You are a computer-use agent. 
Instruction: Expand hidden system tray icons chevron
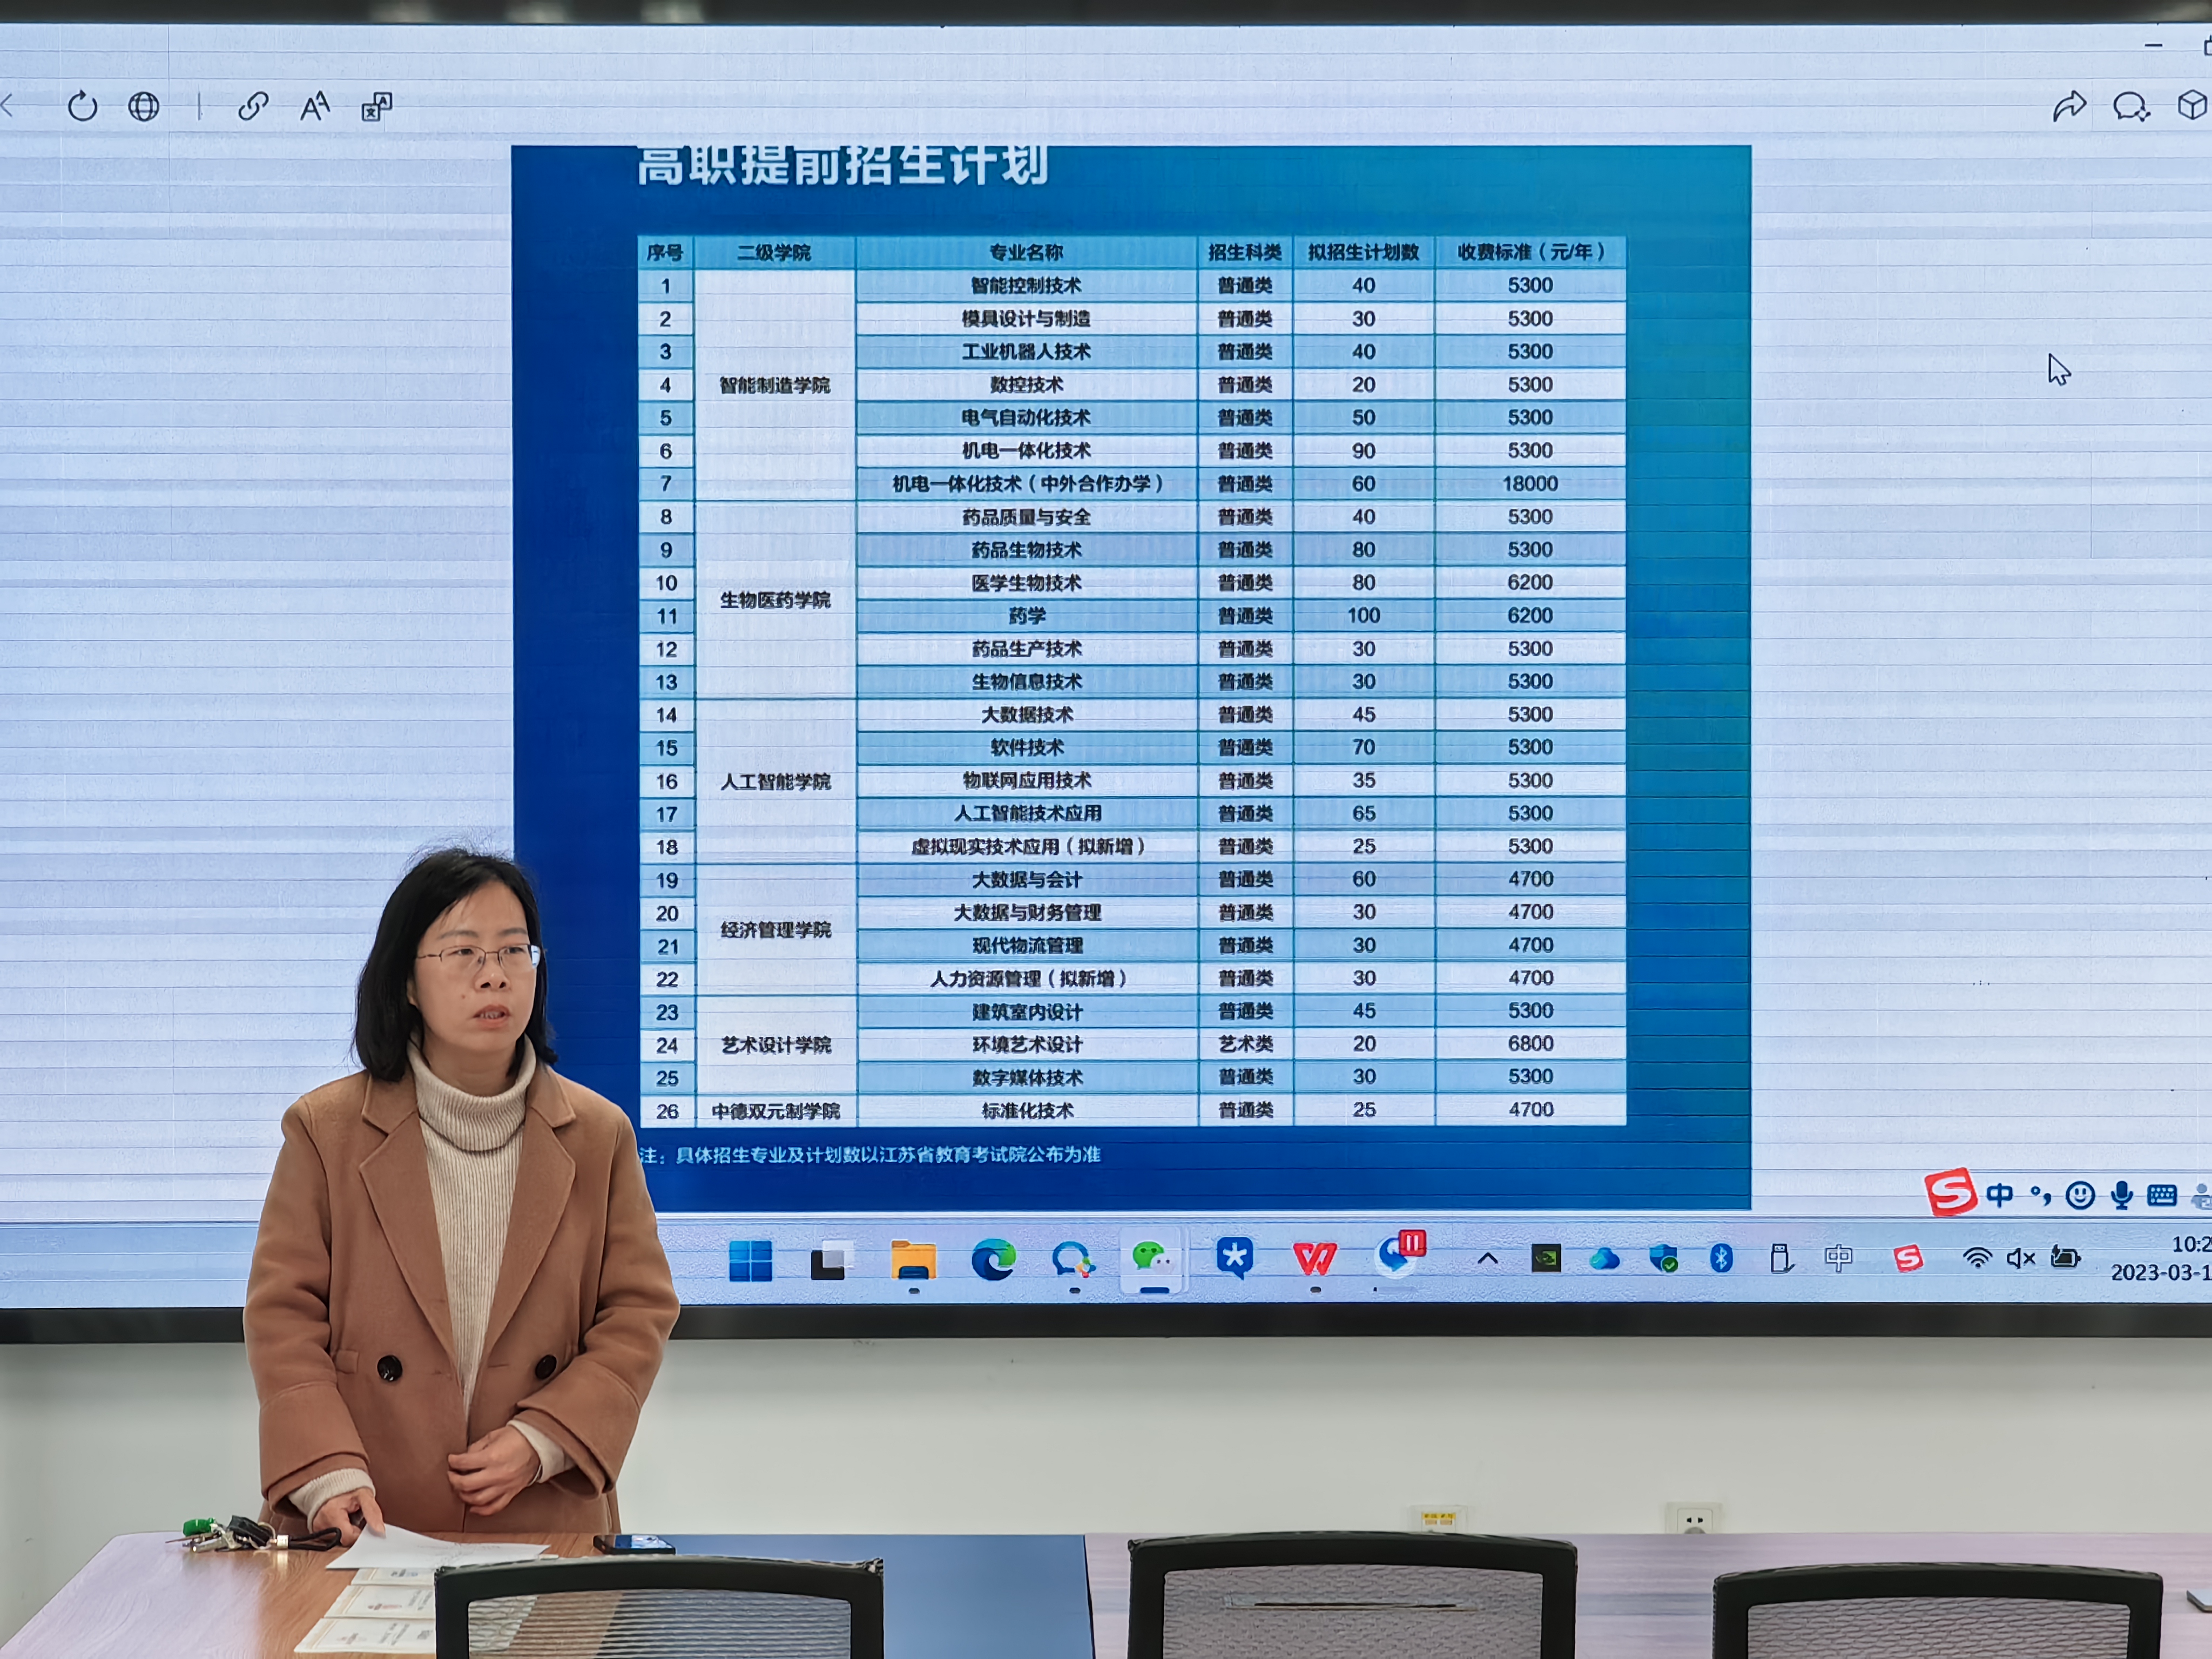tap(1488, 1259)
